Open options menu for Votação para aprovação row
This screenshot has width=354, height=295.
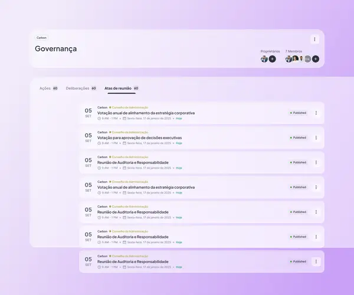pos(316,137)
